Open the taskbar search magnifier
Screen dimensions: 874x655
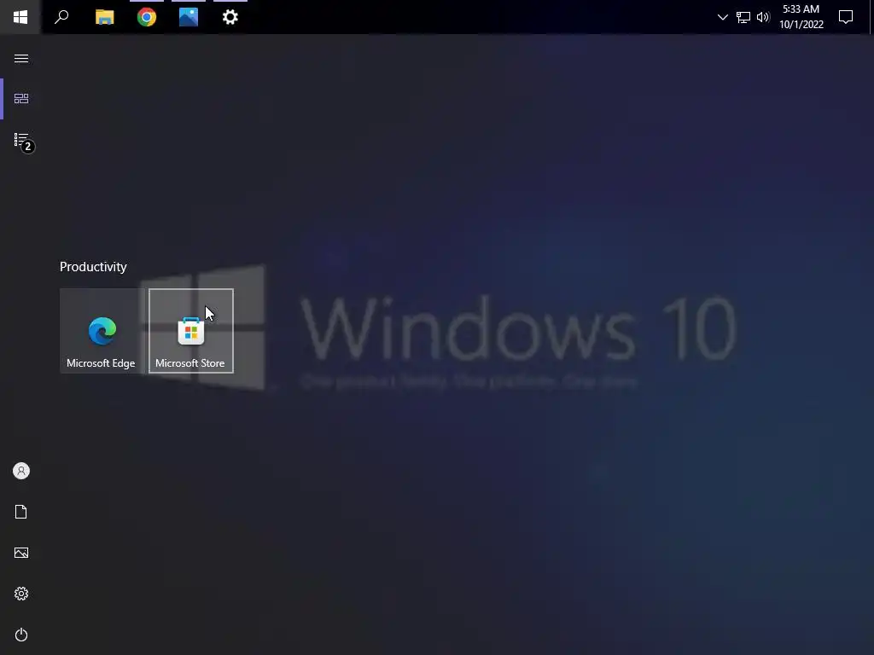[x=61, y=17]
